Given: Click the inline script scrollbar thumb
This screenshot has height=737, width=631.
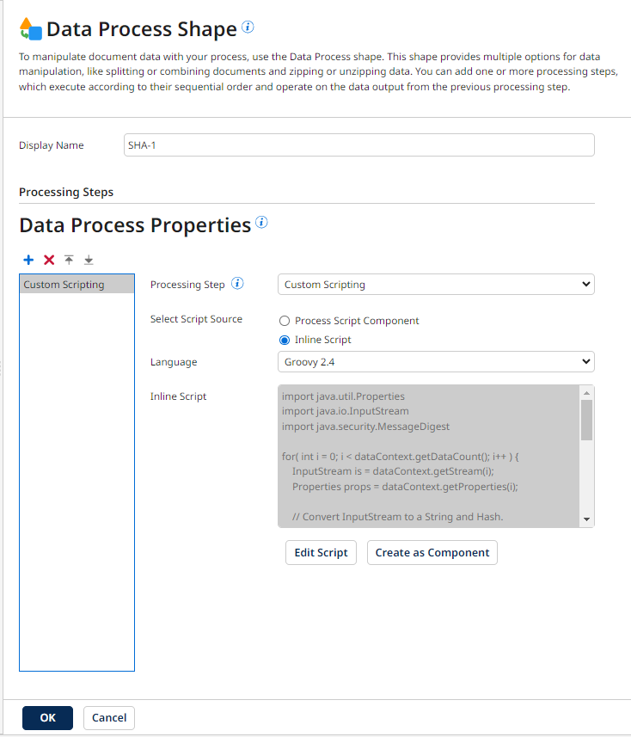Looking at the screenshot, I should (x=587, y=420).
